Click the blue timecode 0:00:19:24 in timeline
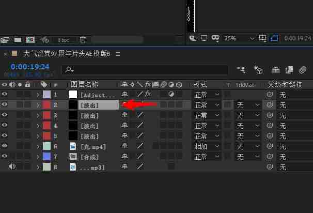This screenshot has width=313, height=213. click(30, 67)
